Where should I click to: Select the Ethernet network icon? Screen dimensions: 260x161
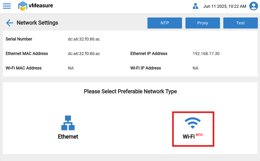pos(68,123)
